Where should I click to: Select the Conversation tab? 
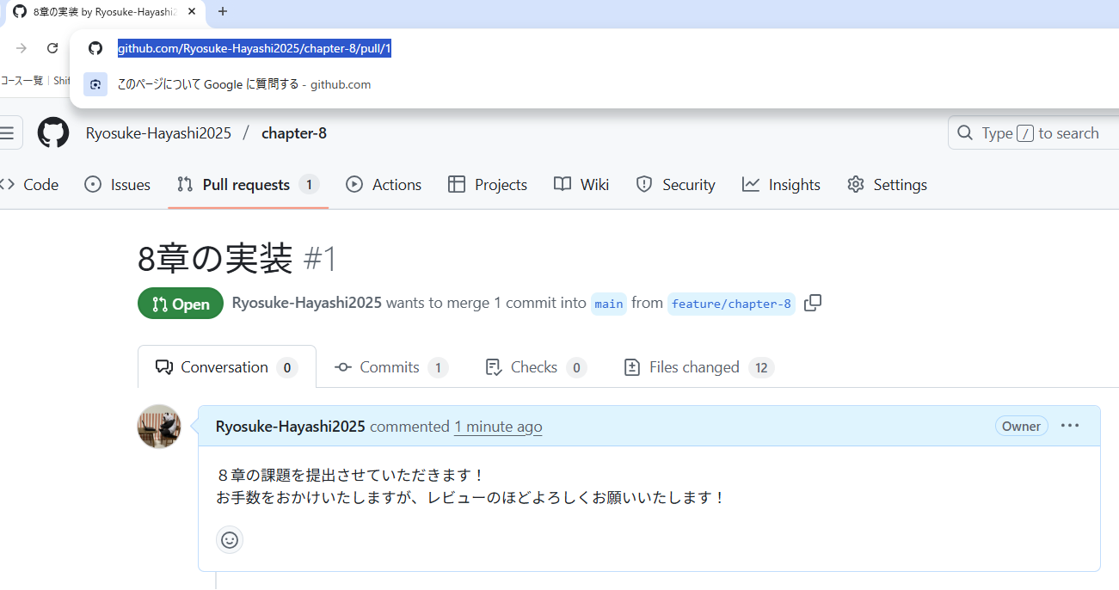[223, 366]
